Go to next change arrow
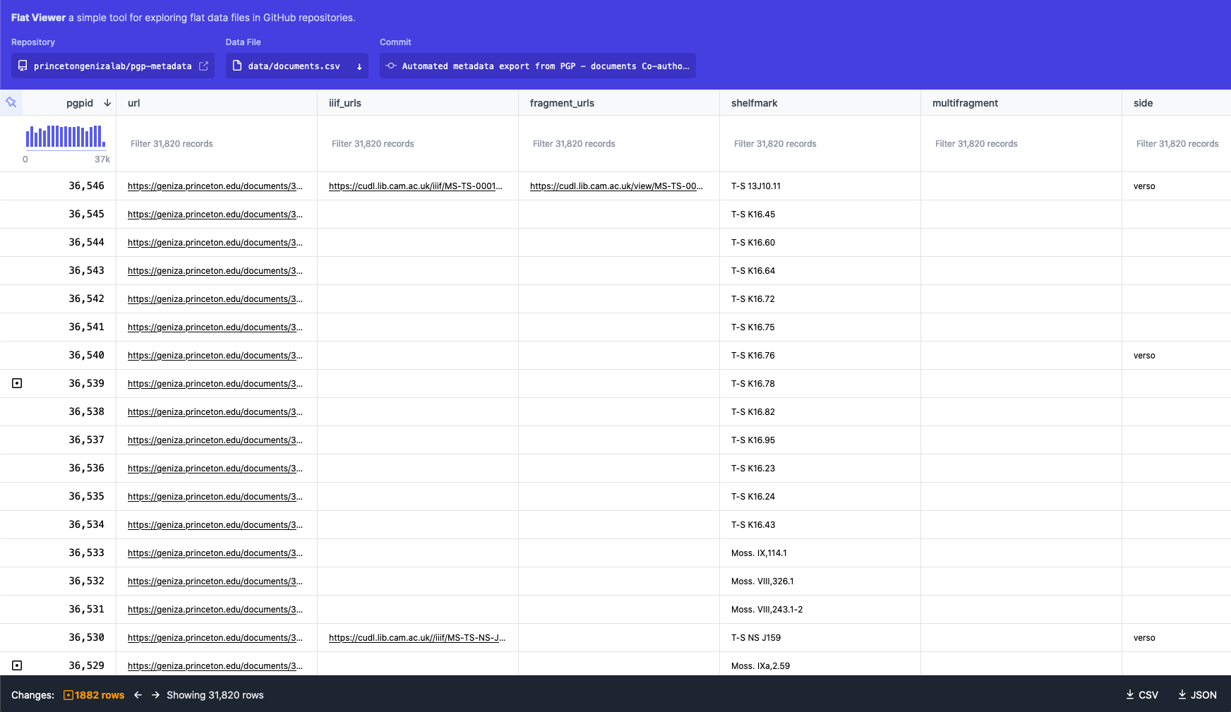Image resolution: width=1231 pixels, height=712 pixels. [155, 695]
